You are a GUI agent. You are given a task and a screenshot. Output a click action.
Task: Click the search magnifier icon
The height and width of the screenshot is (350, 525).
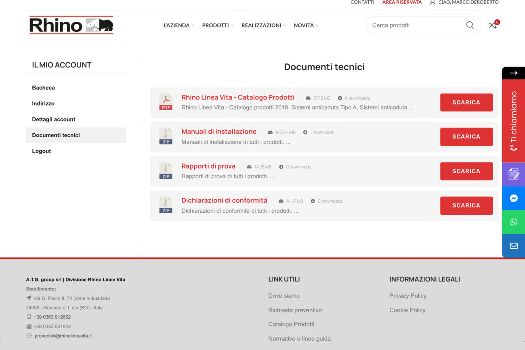coord(470,25)
